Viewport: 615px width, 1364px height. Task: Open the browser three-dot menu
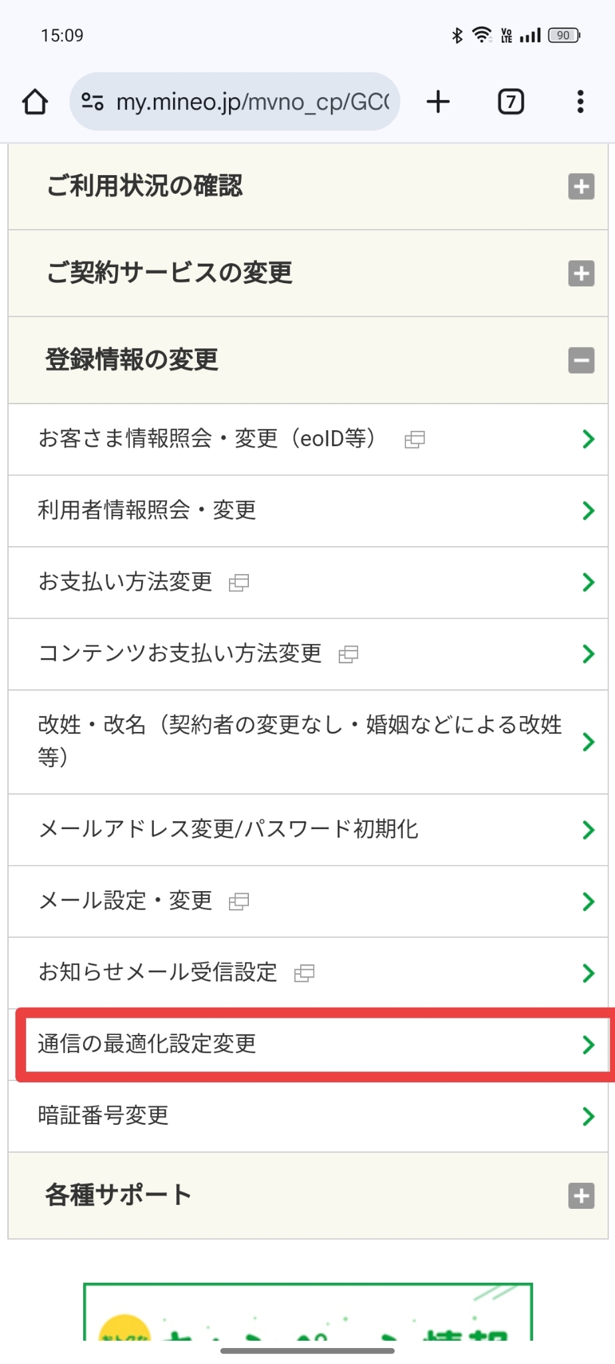pyautogui.click(x=580, y=102)
